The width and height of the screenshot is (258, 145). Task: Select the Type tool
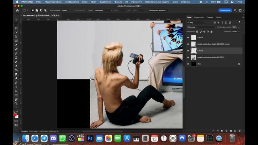tap(16, 87)
